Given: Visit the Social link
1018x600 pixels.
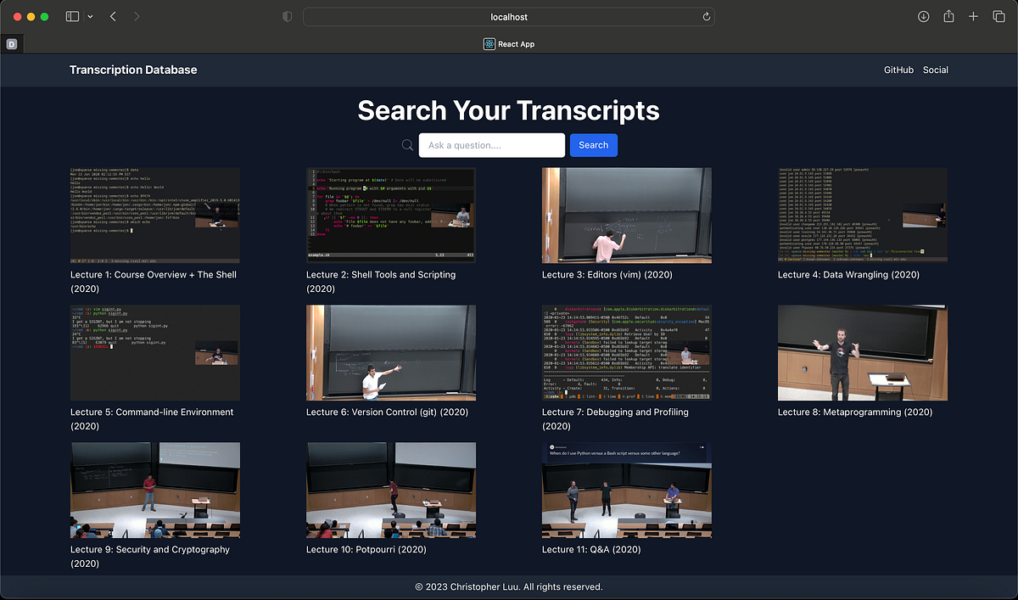Looking at the screenshot, I should pos(935,70).
